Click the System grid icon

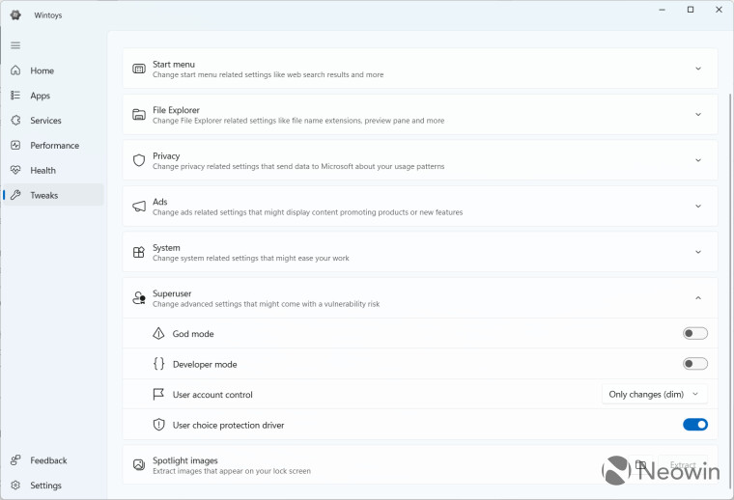coord(139,252)
